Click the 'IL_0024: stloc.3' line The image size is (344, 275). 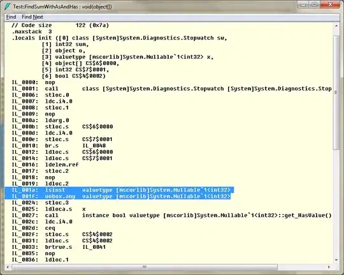[x=40, y=203]
